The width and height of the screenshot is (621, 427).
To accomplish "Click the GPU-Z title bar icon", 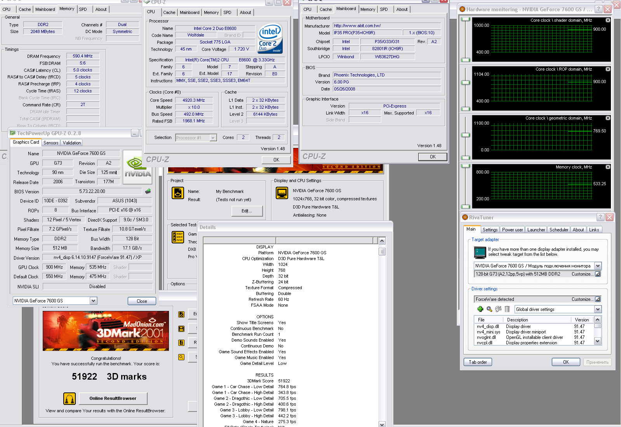I will tap(12, 133).
